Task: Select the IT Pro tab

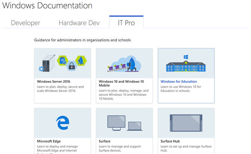Action: (x=126, y=22)
